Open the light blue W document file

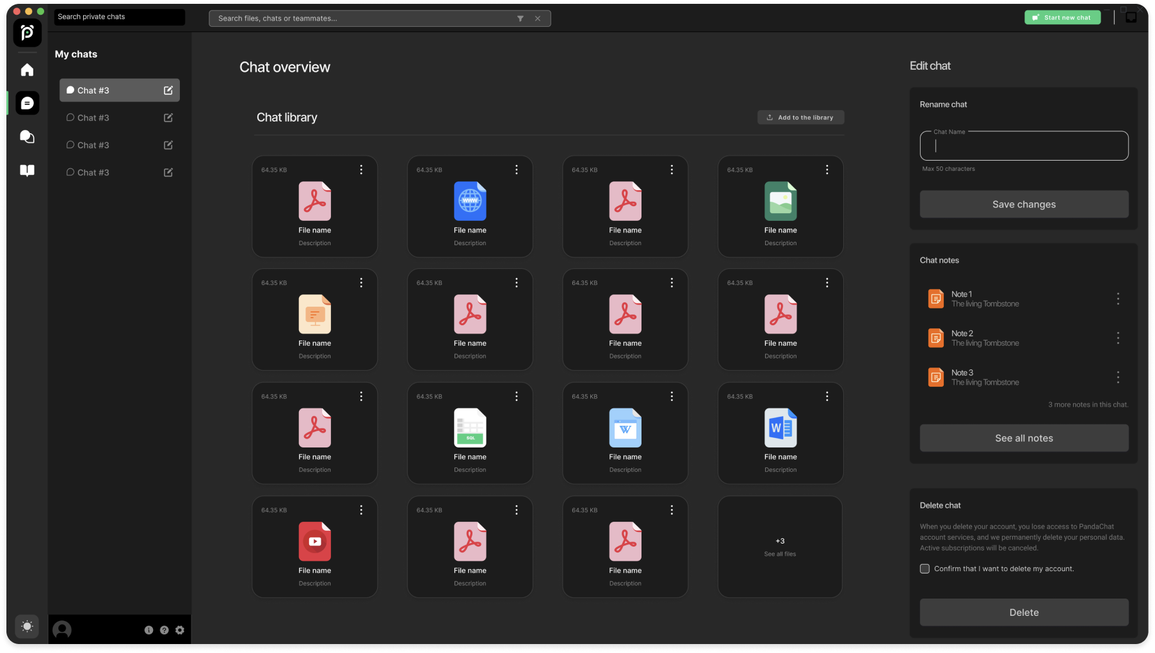pyautogui.click(x=626, y=428)
